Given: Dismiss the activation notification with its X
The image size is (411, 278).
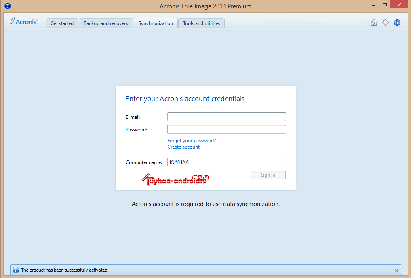Looking at the screenshot, I should pos(396,270).
